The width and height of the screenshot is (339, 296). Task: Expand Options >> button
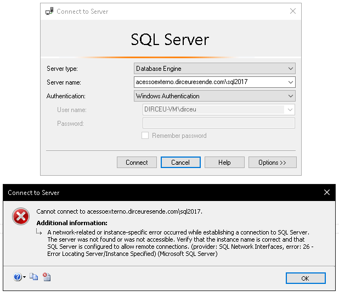click(273, 163)
